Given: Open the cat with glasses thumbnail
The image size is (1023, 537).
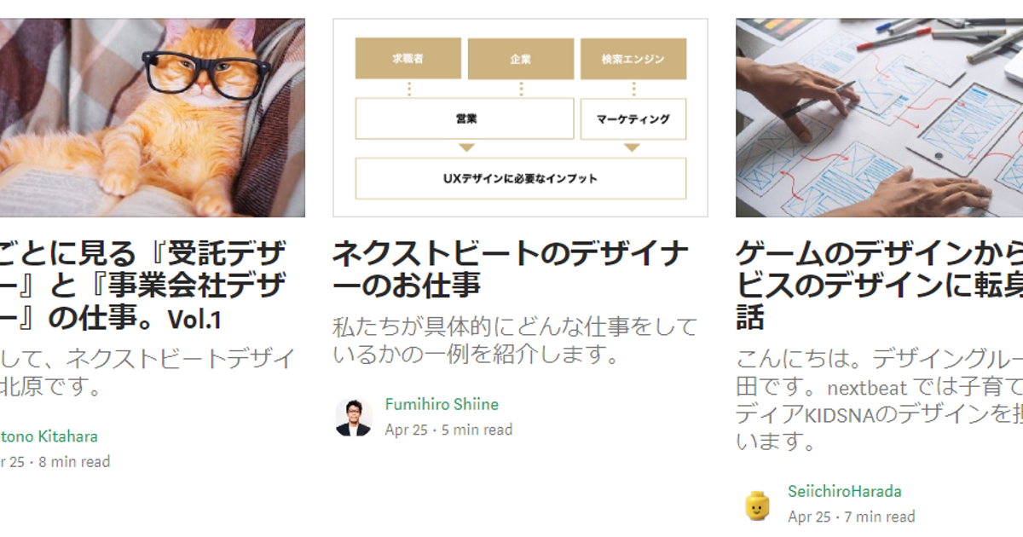Looking at the screenshot, I should [152, 118].
